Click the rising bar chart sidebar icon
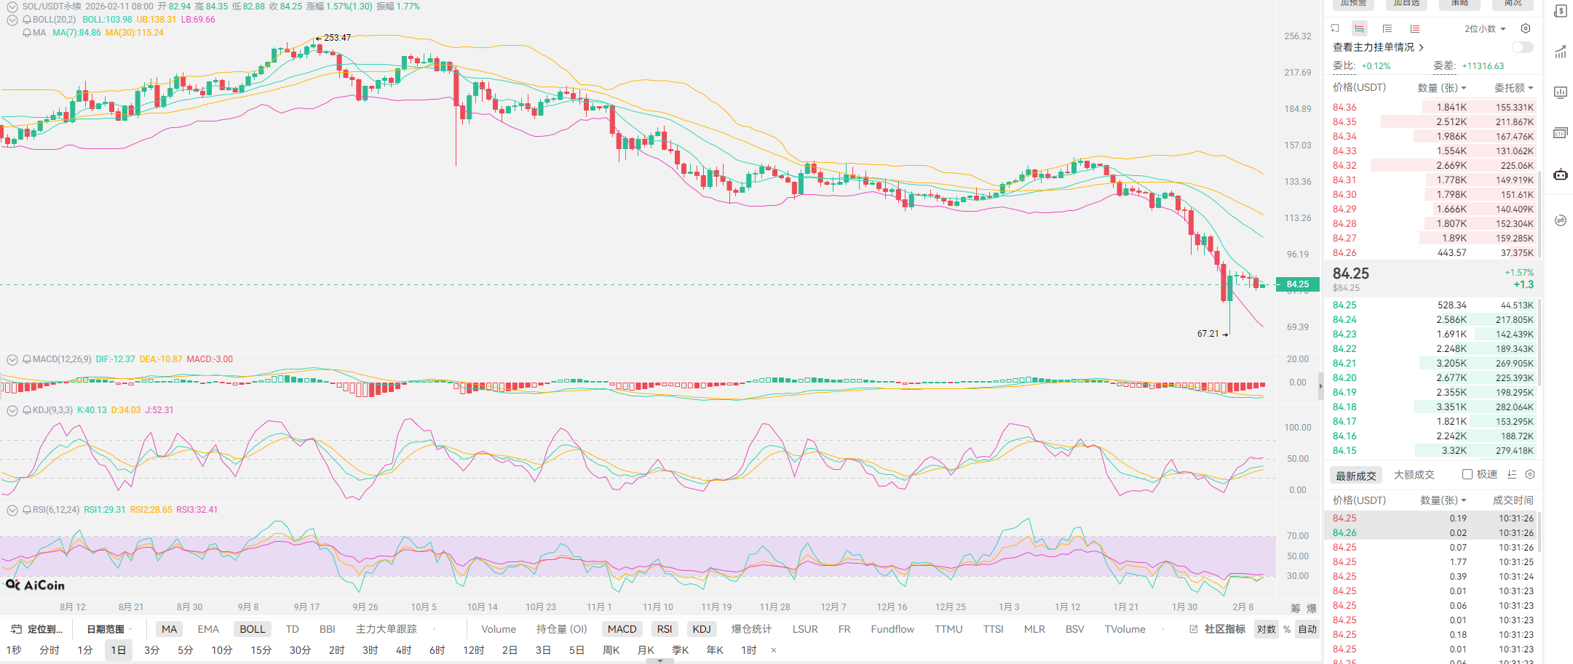 (1561, 52)
